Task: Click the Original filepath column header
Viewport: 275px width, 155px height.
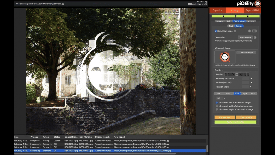Action: pos(103,137)
